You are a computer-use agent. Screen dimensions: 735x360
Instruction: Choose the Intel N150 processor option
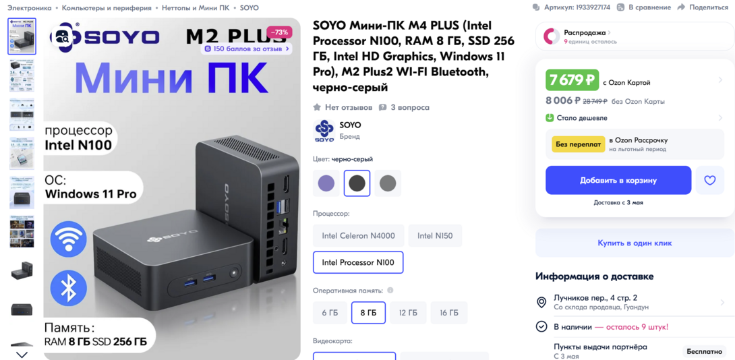pos(435,236)
